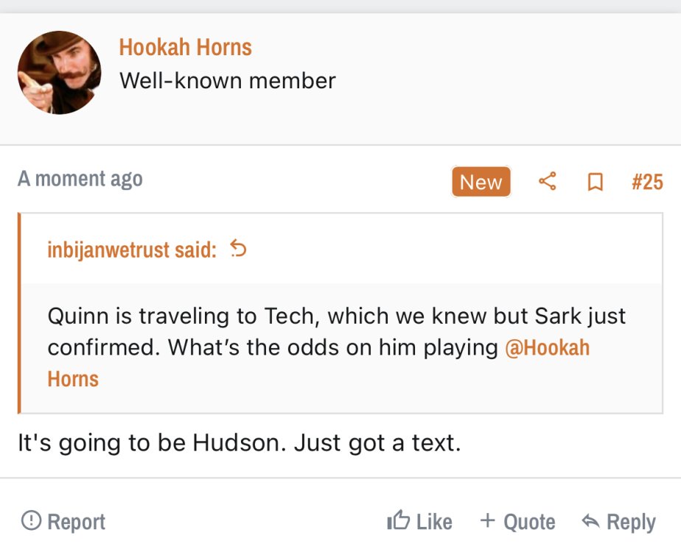Viewport: 681px width, 552px height.
Task: Click the plus icon next to Quote
Action: pyautogui.click(x=487, y=521)
